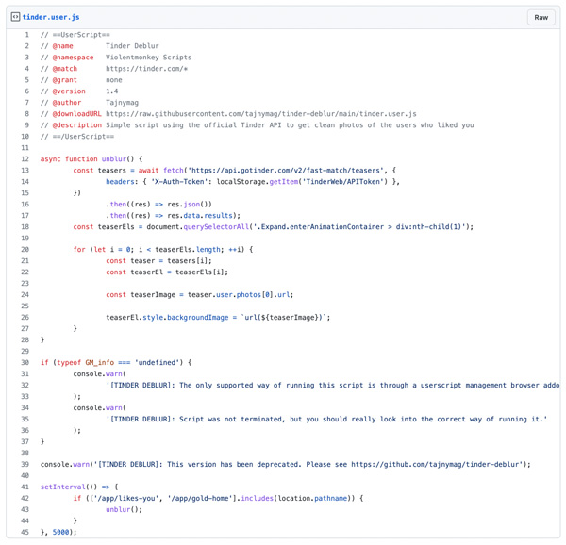Click interval value '5000' on line 45
This screenshot has width=566, height=545.
(x=60, y=532)
